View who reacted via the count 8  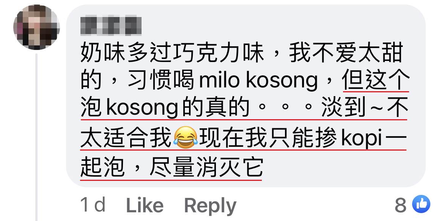[x=400, y=205]
